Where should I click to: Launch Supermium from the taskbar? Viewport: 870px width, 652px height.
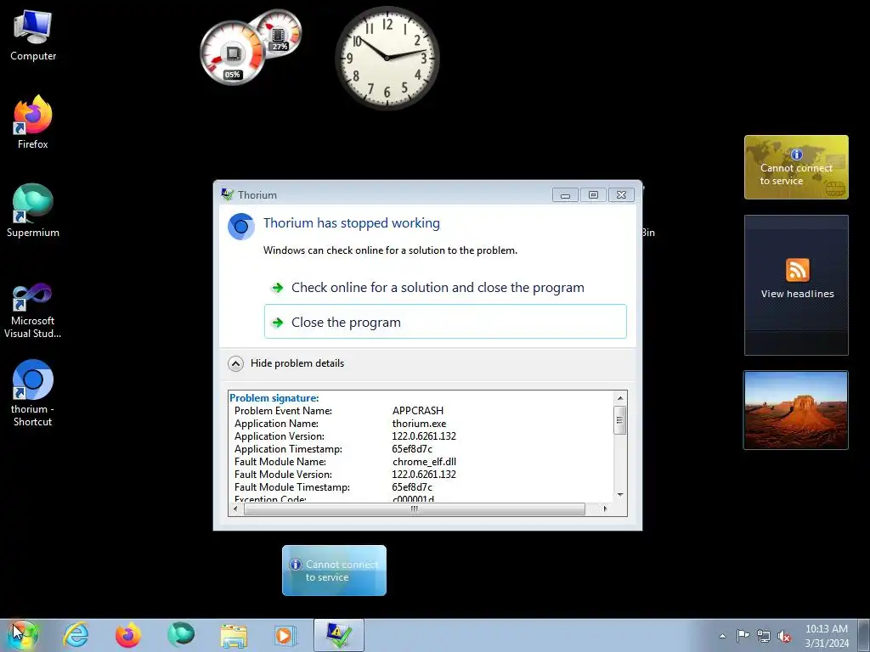(181, 635)
